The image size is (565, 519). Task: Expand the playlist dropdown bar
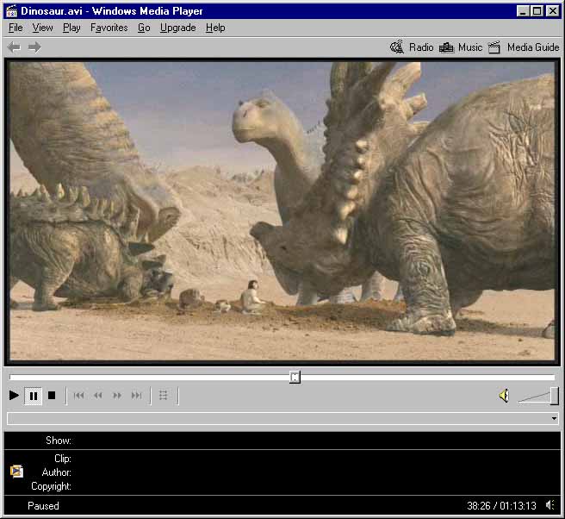(553, 419)
